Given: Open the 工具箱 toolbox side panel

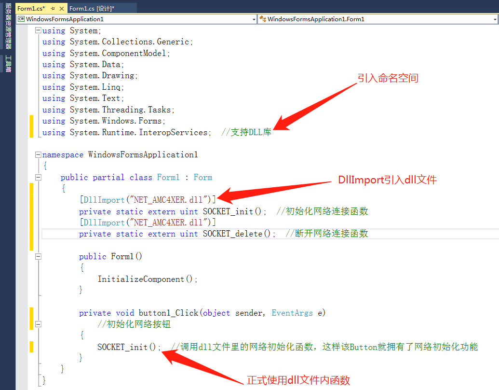Looking at the screenshot, I should tap(9, 64).
